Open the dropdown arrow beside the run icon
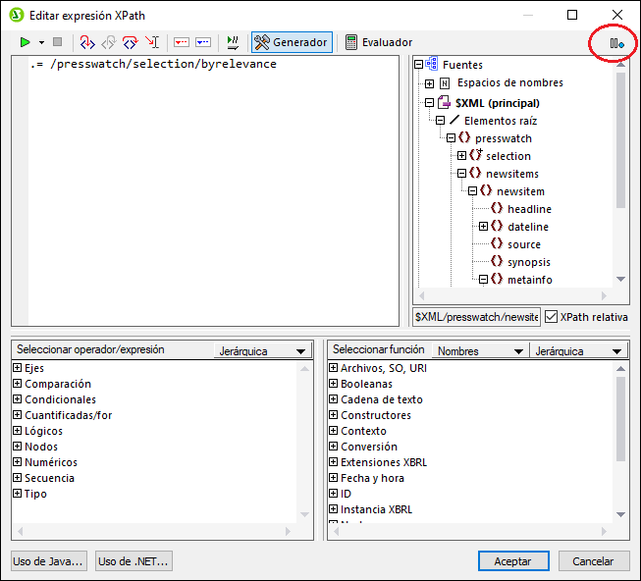The height and width of the screenshot is (581, 641). pos(41,43)
